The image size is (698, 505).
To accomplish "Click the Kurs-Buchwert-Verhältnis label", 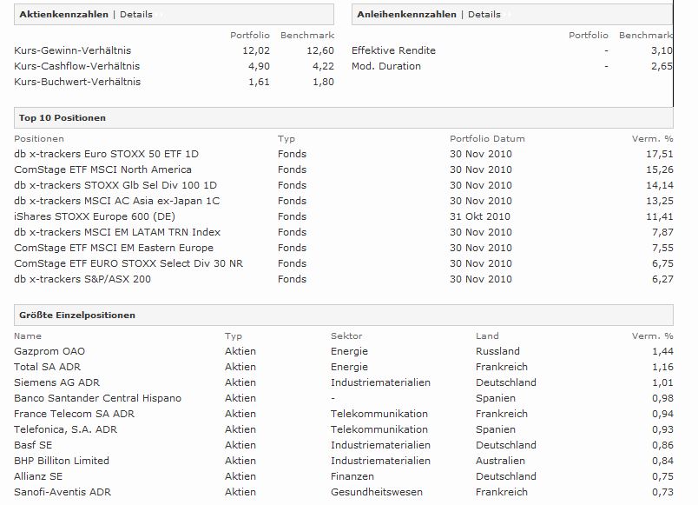I will 77,82.
